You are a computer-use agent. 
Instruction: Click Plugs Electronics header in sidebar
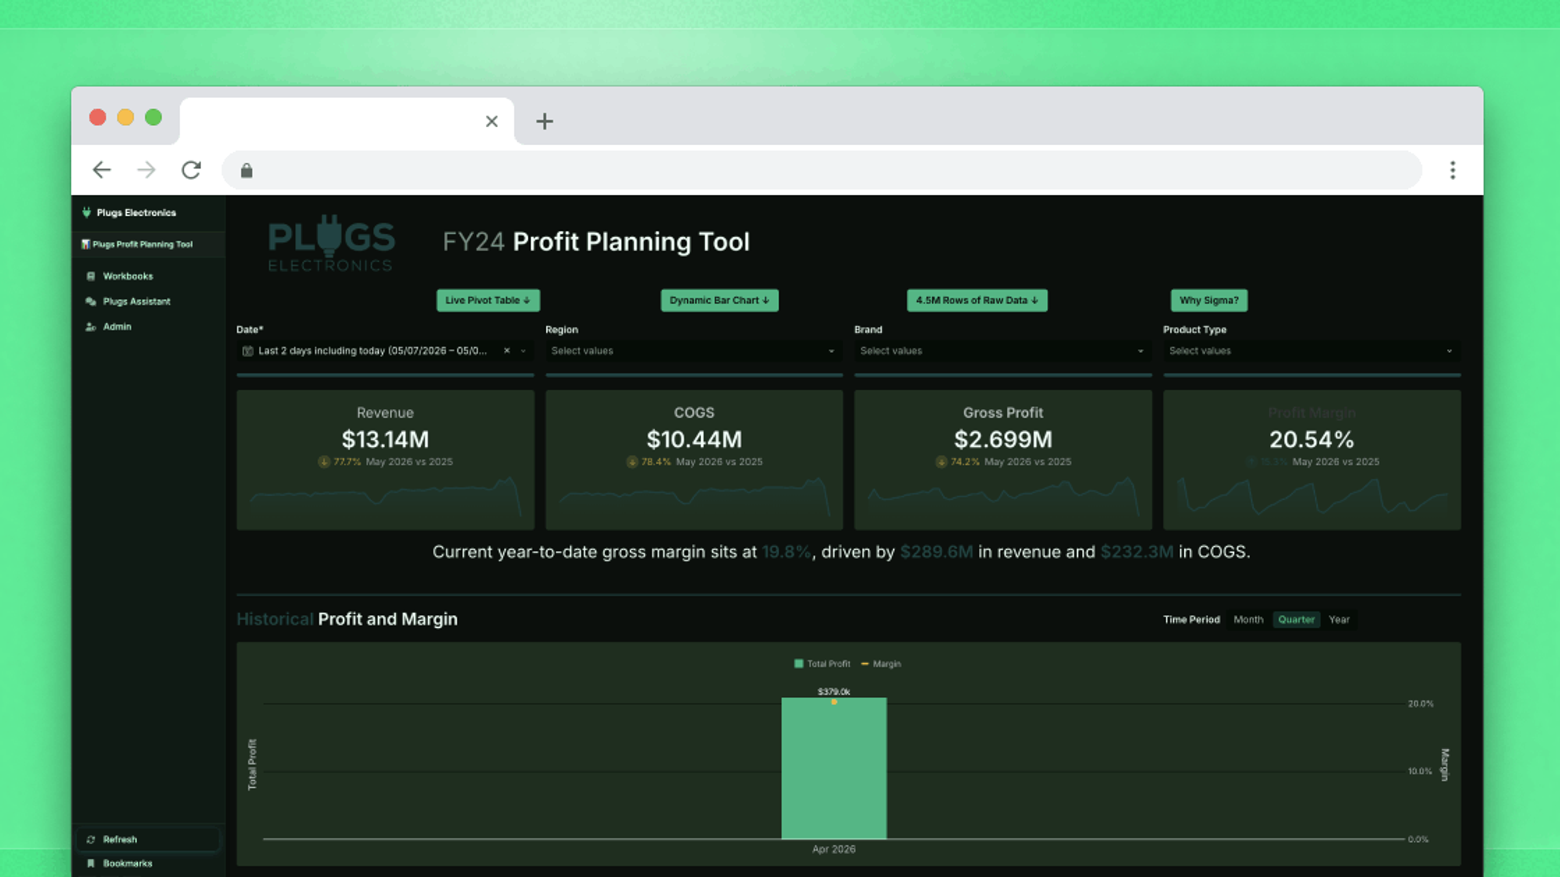[x=136, y=212]
